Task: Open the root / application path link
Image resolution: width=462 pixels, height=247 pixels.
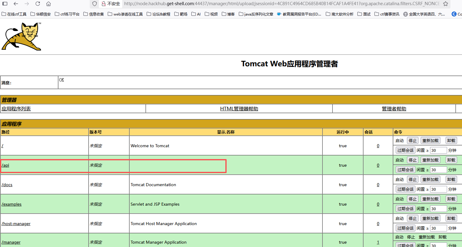Action: click(x=2, y=146)
